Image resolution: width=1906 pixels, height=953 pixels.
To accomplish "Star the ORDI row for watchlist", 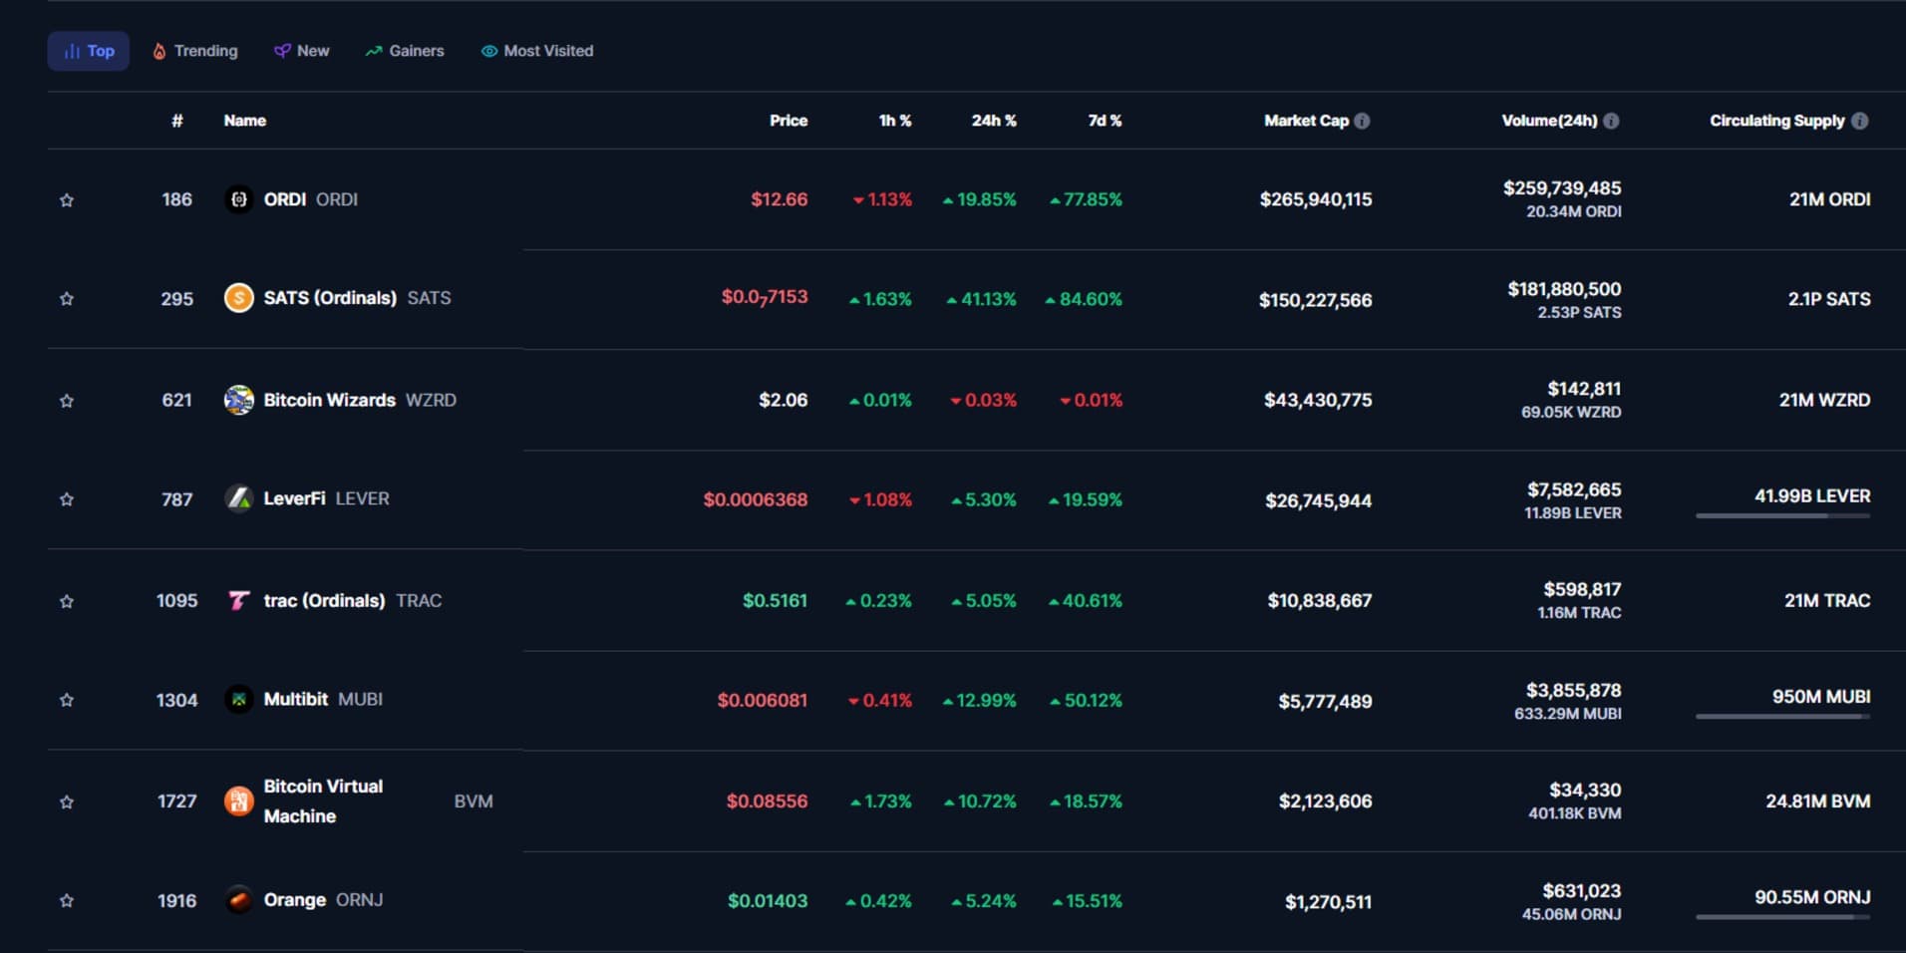I will coord(67,200).
